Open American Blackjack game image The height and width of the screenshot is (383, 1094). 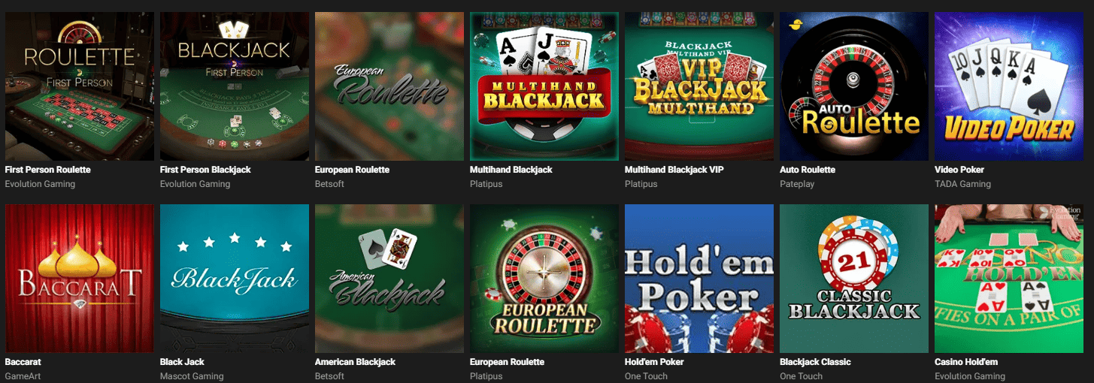389,279
